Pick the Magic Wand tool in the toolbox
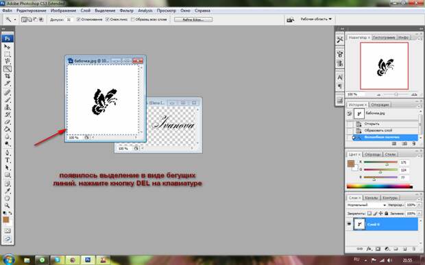Image resolution: width=425 pixels, height=265 pixels. (8, 68)
